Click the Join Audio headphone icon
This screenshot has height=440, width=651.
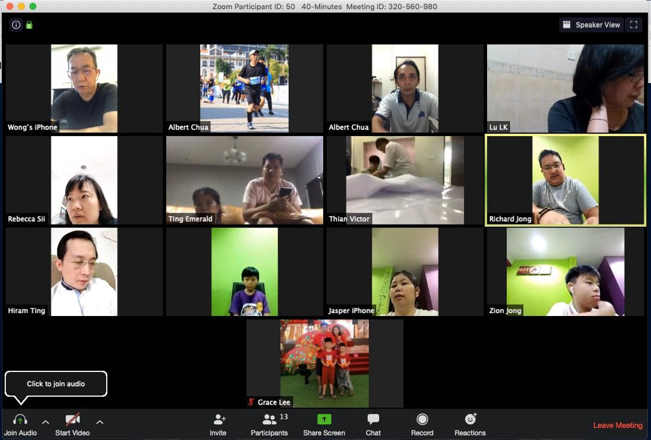coord(20,420)
